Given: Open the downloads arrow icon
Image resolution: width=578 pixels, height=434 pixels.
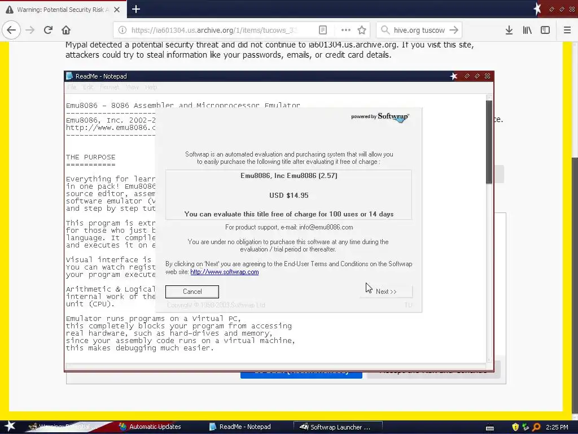Looking at the screenshot, I should click(509, 30).
